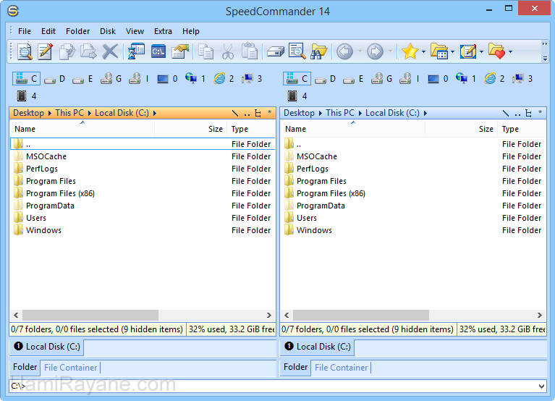This screenshot has height=401, width=555.
Task: Click the Copy to clipboard icon
Action: pos(206,51)
